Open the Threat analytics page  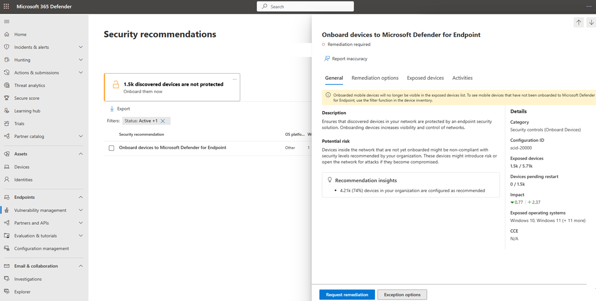point(29,86)
